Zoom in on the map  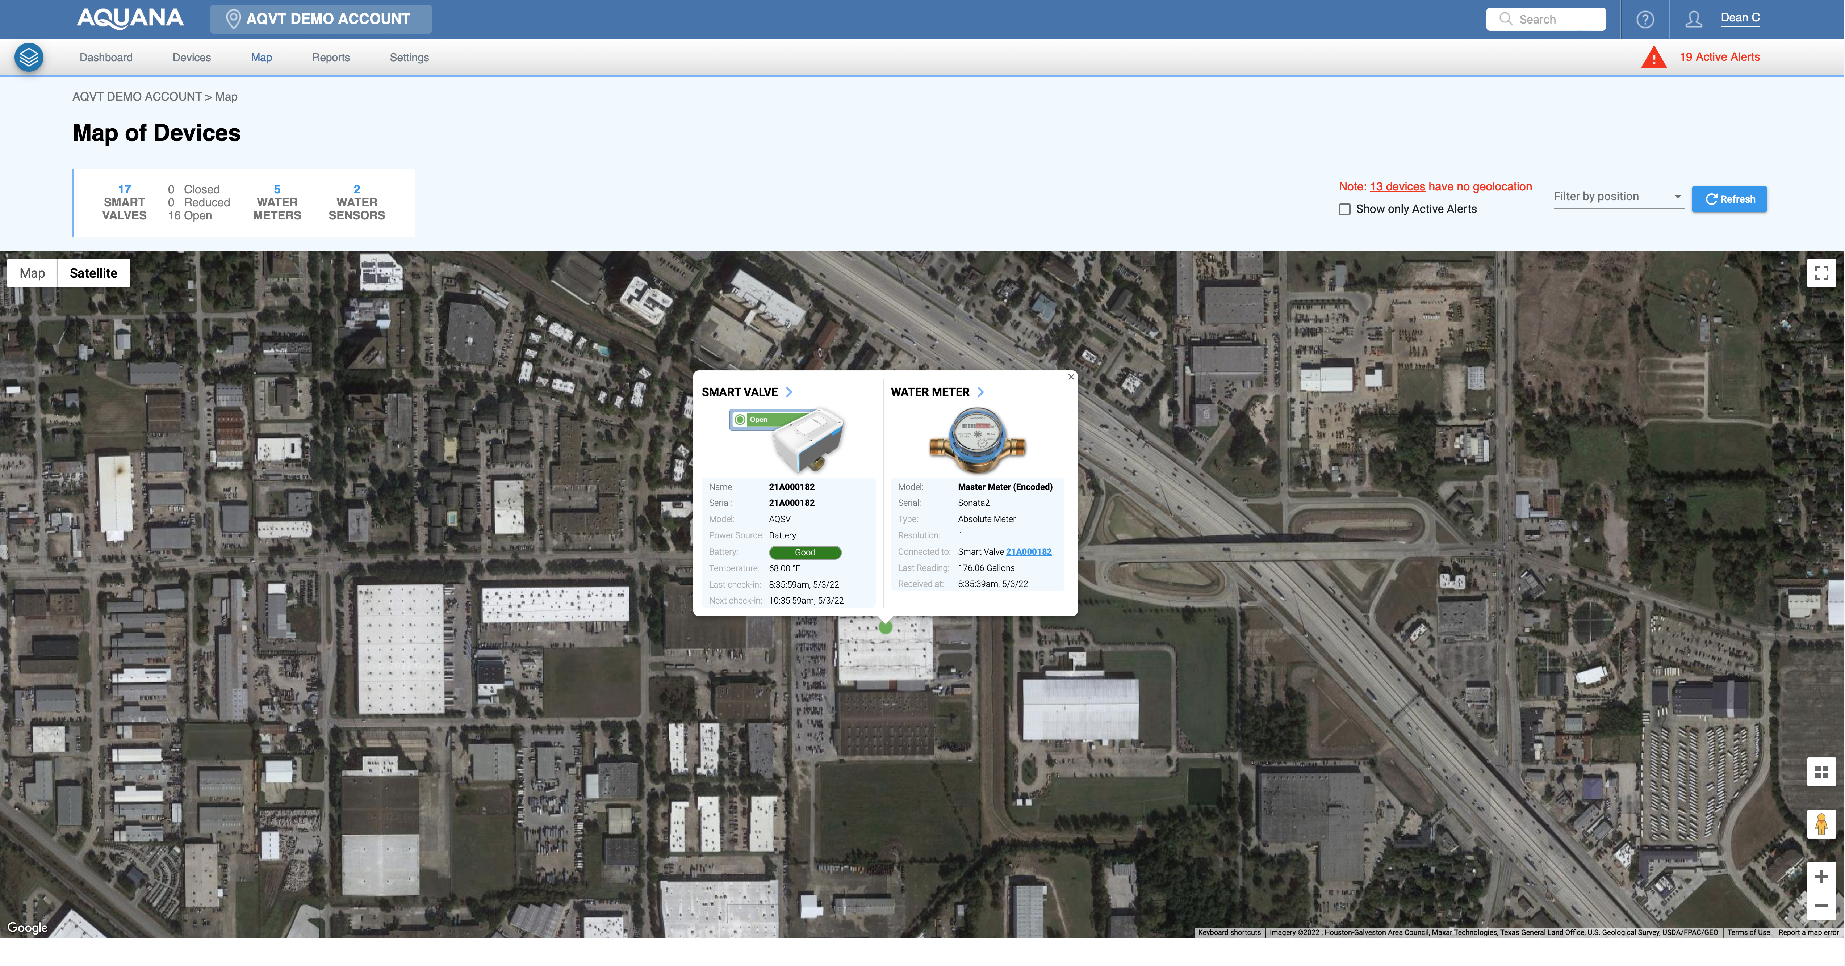coord(1821,877)
